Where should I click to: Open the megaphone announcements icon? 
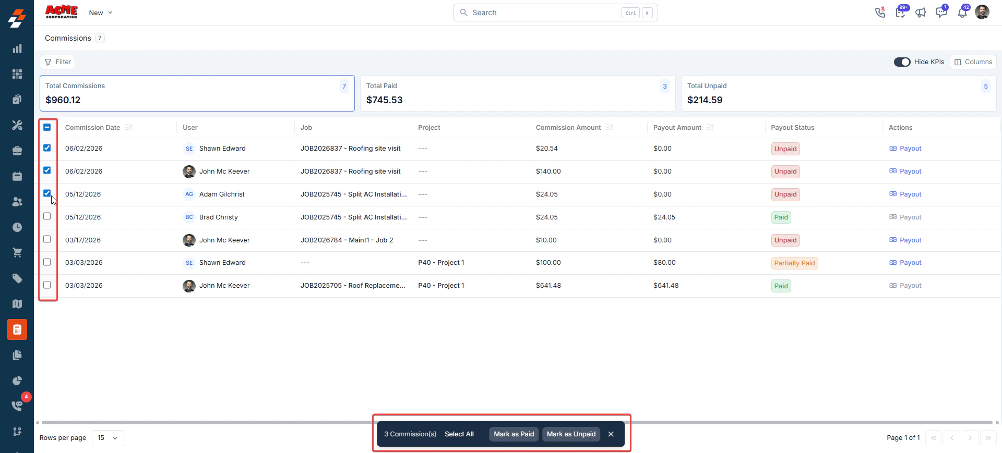(x=921, y=13)
